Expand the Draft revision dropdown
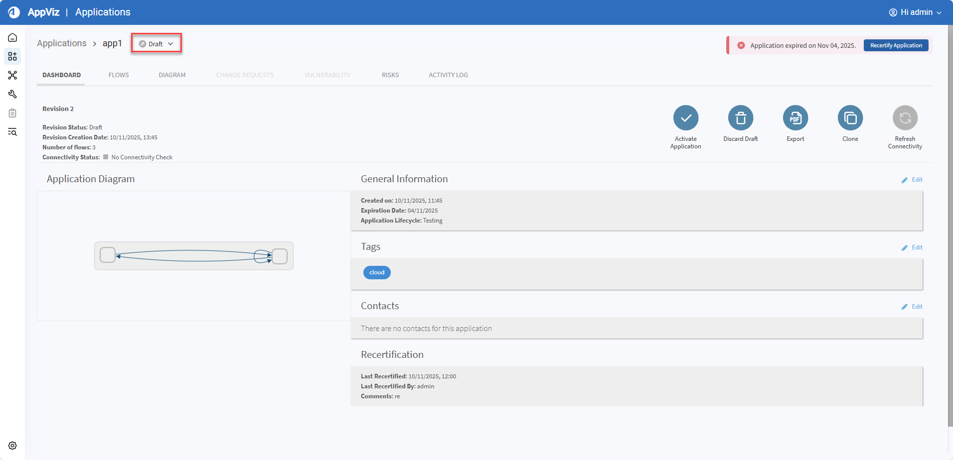This screenshot has height=460, width=953. click(157, 44)
